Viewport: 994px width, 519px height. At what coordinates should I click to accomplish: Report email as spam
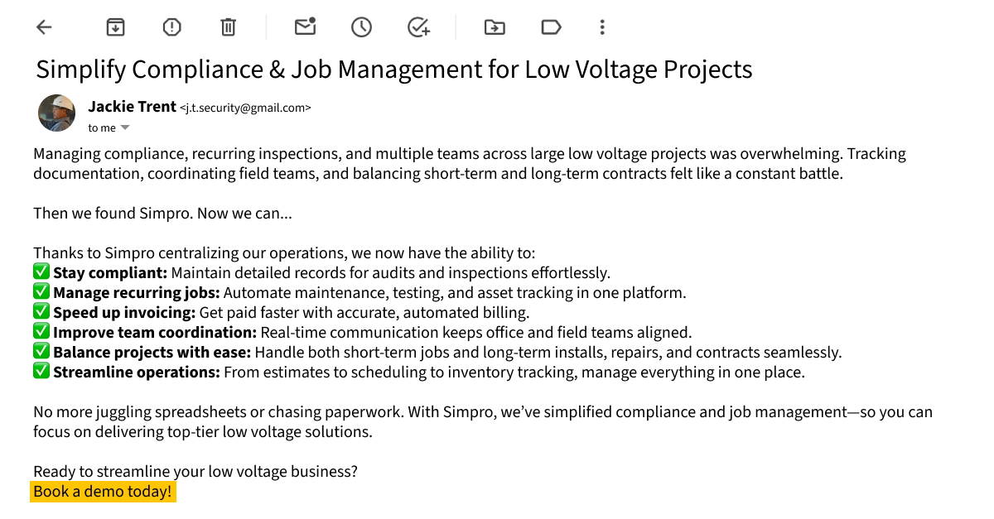171,27
